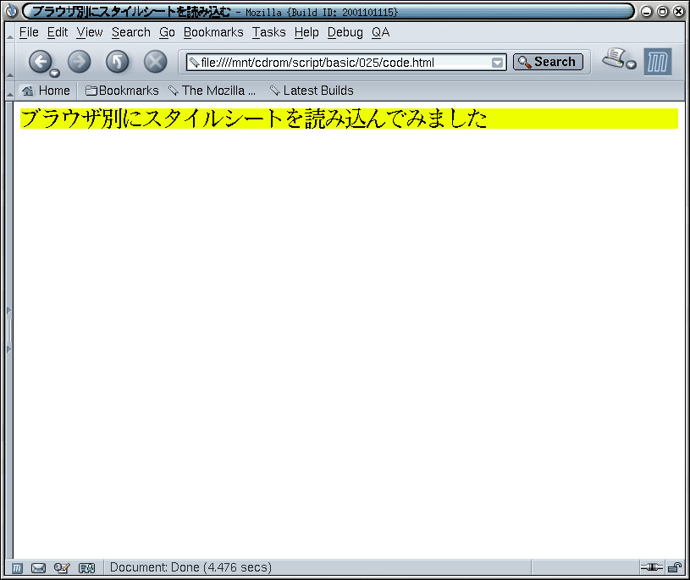Open The Mozilla ... bookmark link
Screen dimensions: 690x580
pyautogui.click(x=213, y=91)
